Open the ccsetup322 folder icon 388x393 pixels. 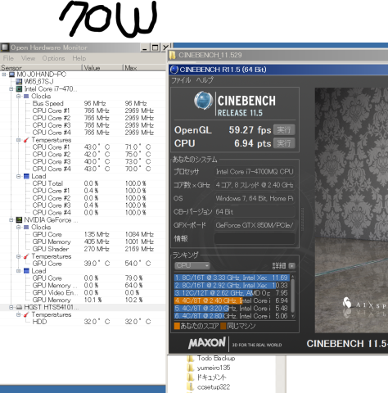191,387
